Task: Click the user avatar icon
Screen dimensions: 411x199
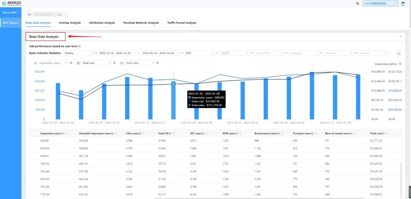Action: tap(403, 3)
